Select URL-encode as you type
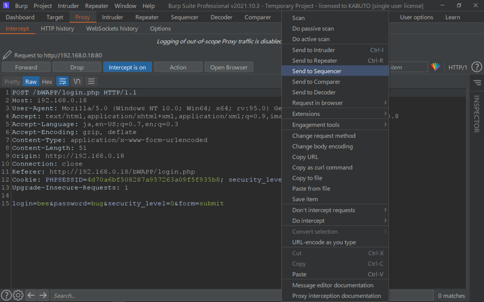This screenshot has height=302, width=484. point(335,242)
